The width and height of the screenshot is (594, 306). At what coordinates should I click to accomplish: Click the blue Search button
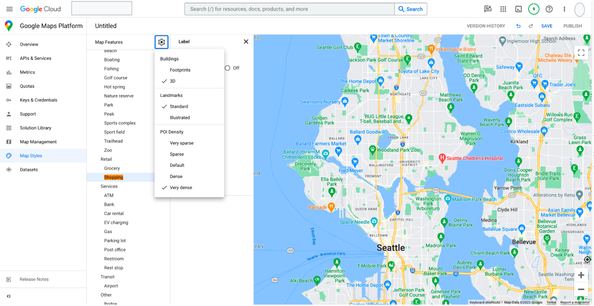[410, 9]
